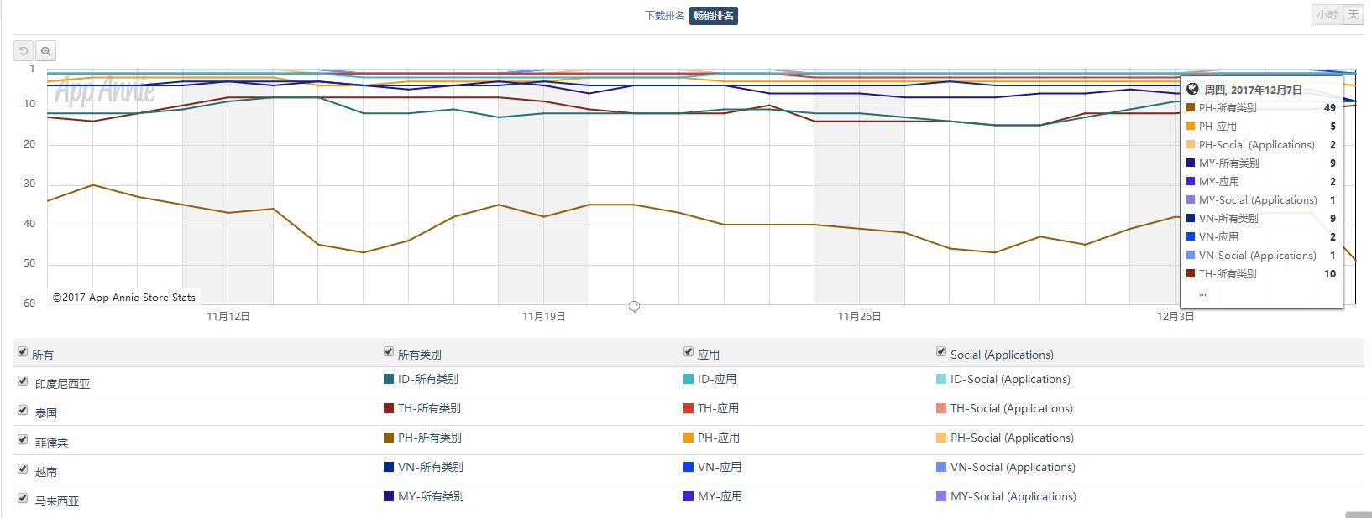
Task: Click the magnifier zoom icon
Action: tap(46, 51)
